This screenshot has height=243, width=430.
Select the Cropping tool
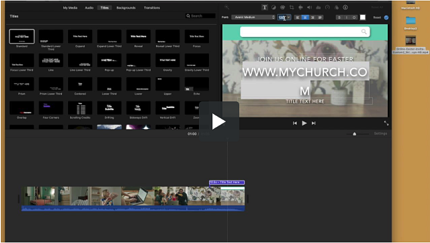(x=291, y=7)
